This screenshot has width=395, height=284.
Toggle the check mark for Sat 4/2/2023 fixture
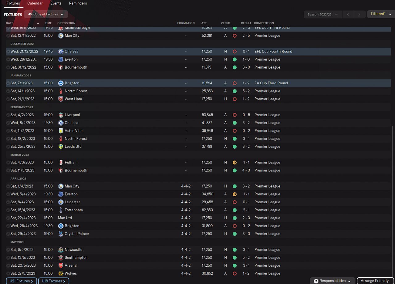point(8,115)
